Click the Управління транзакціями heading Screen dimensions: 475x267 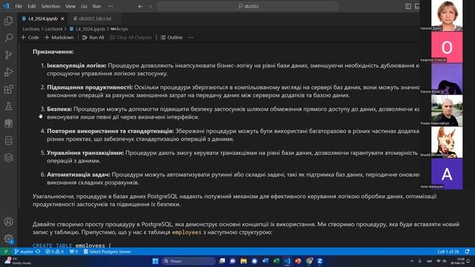point(85,153)
